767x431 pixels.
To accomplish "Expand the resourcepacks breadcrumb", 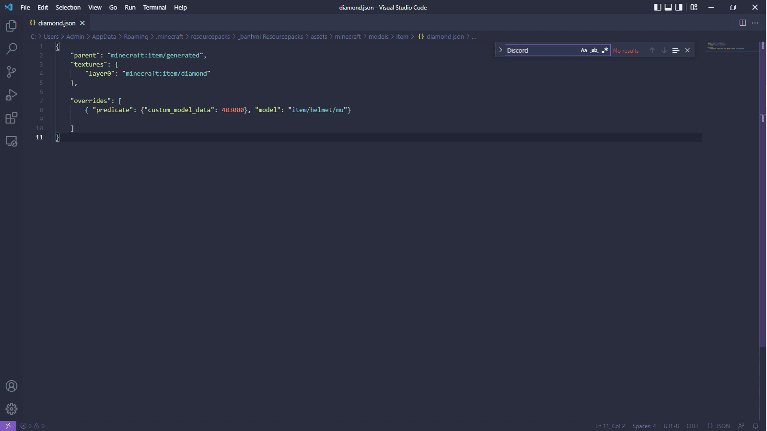I will click(210, 36).
